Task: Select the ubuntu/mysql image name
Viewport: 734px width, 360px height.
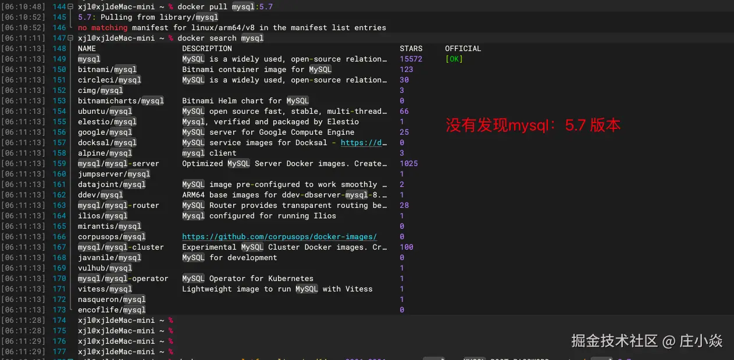Action: tap(105, 111)
